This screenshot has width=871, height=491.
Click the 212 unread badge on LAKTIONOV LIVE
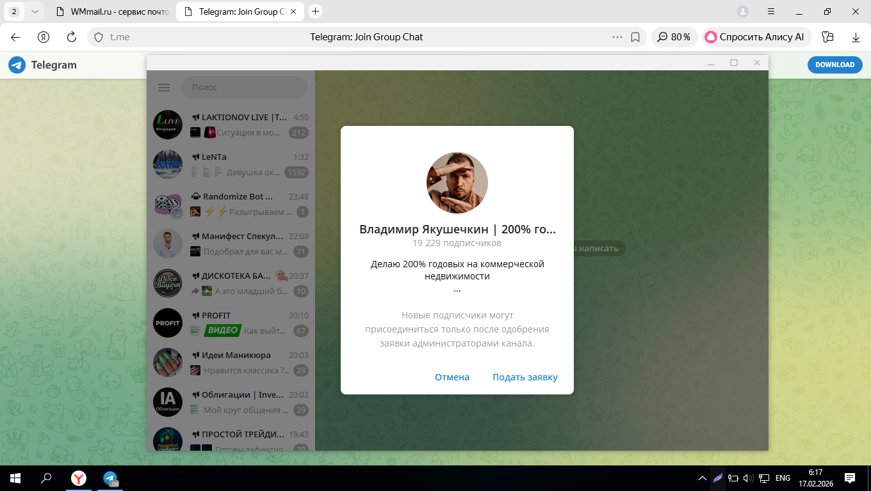point(298,133)
